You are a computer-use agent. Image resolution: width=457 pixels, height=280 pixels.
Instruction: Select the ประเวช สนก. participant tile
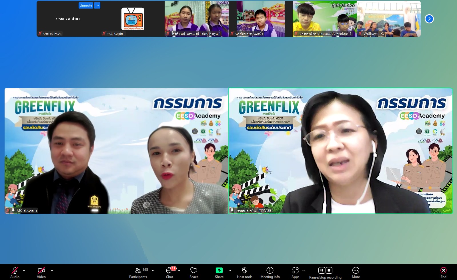pyautogui.click(x=69, y=19)
